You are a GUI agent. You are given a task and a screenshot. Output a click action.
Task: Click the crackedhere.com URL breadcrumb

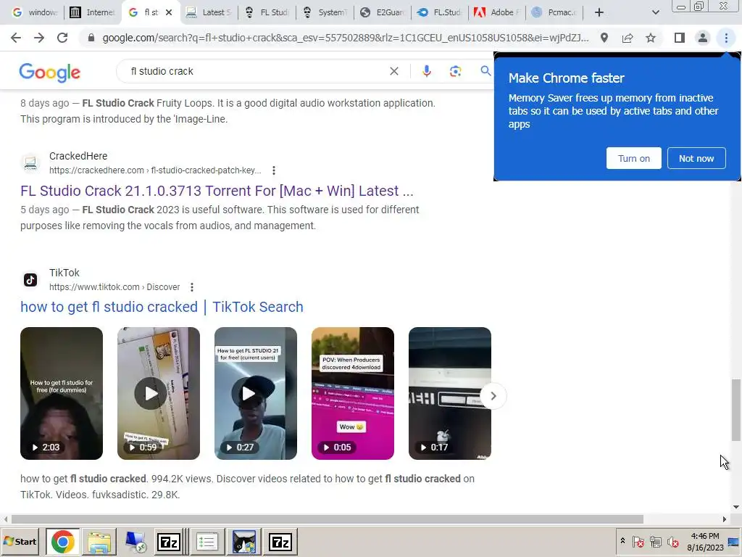tap(155, 170)
